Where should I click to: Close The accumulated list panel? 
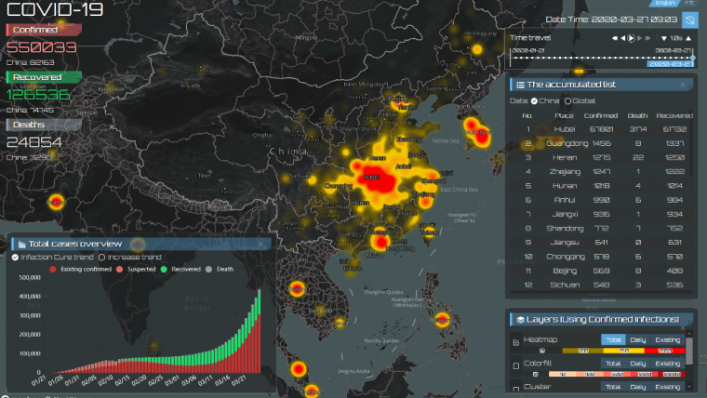[683, 85]
